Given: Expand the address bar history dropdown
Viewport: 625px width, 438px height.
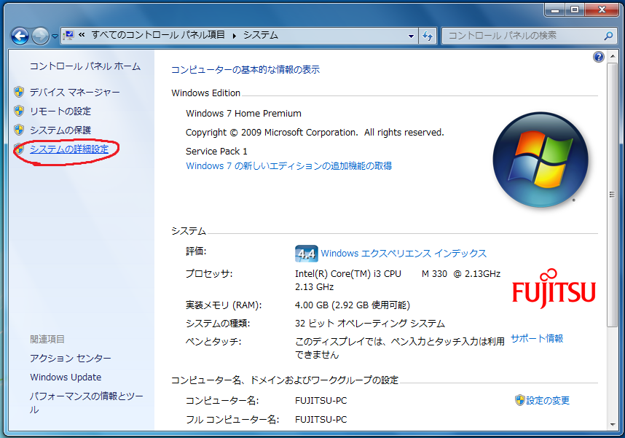Looking at the screenshot, I should click(x=411, y=36).
